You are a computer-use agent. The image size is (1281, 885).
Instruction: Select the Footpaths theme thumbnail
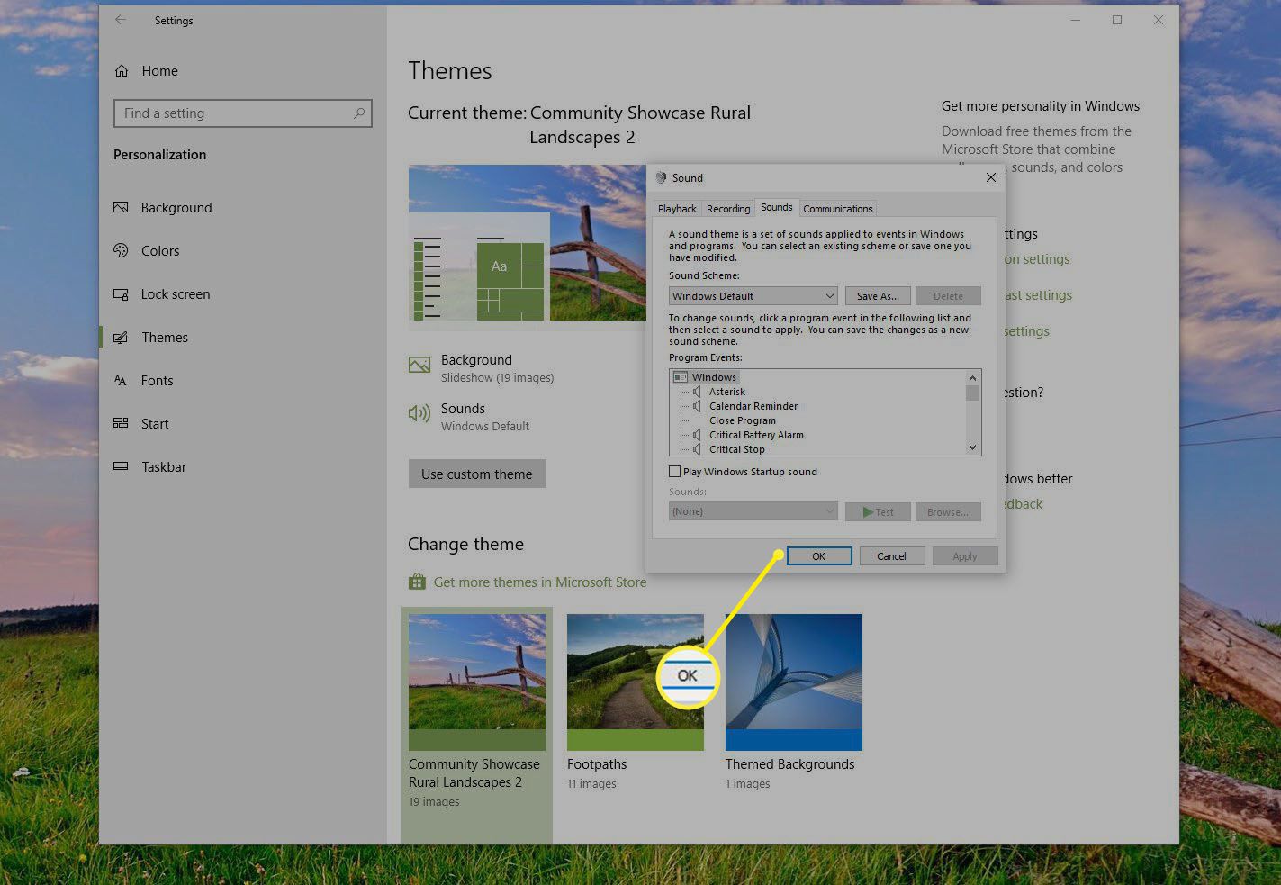tap(636, 682)
